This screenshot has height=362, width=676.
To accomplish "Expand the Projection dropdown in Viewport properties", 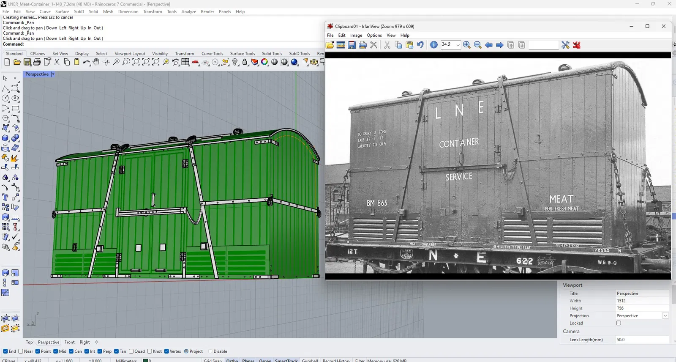I will pyautogui.click(x=665, y=316).
